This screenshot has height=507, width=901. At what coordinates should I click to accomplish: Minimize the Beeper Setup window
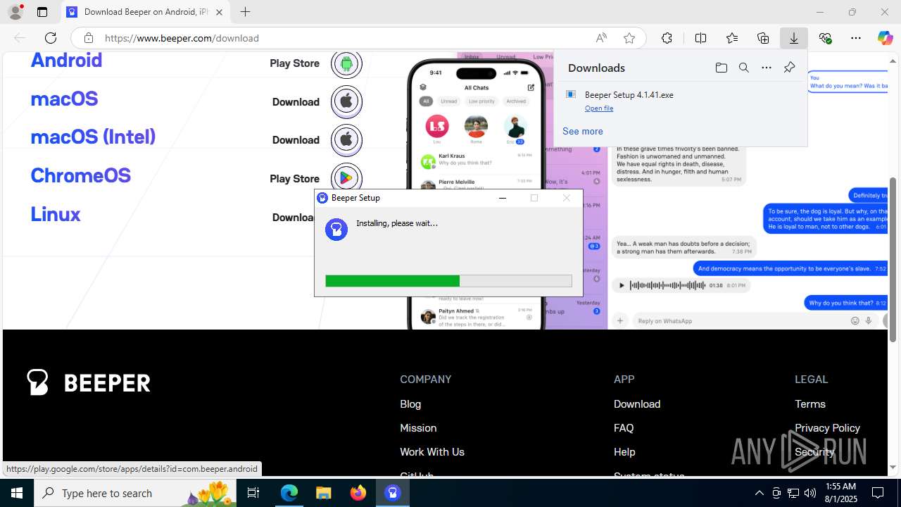tap(503, 198)
